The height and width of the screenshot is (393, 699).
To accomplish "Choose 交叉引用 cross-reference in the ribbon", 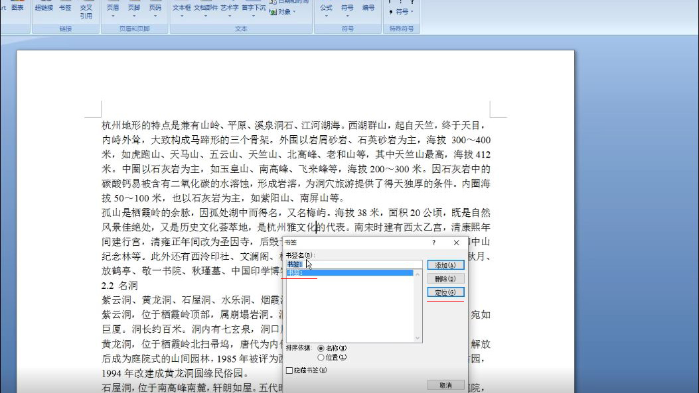I will (86, 11).
